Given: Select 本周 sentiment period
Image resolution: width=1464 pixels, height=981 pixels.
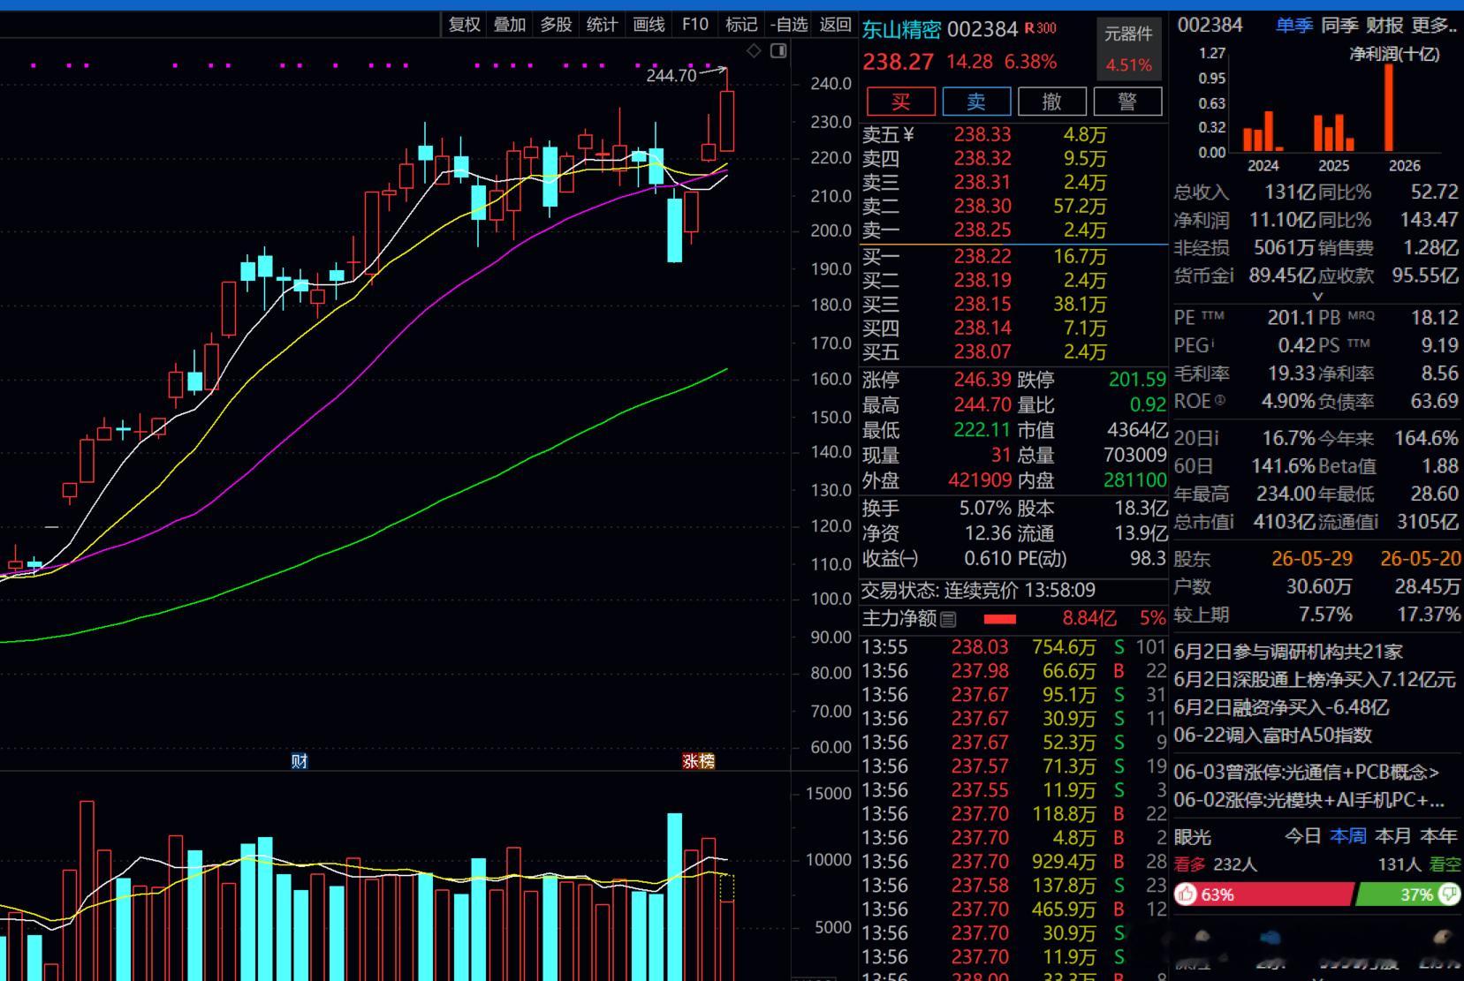Looking at the screenshot, I should (x=1348, y=835).
